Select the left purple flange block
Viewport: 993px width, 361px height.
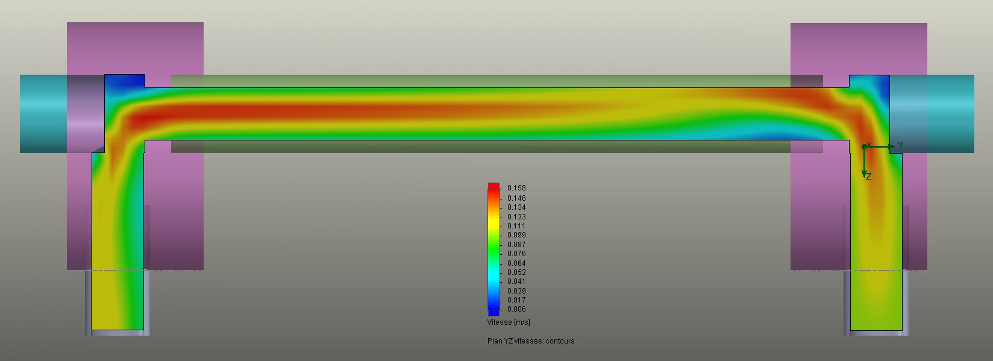click(x=175, y=48)
